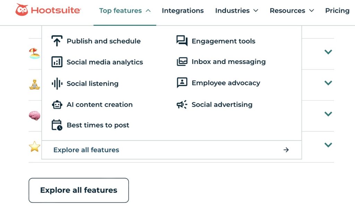Select the Employee advocacy person icon
Screen dimensions: 355x219
tap(182, 83)
